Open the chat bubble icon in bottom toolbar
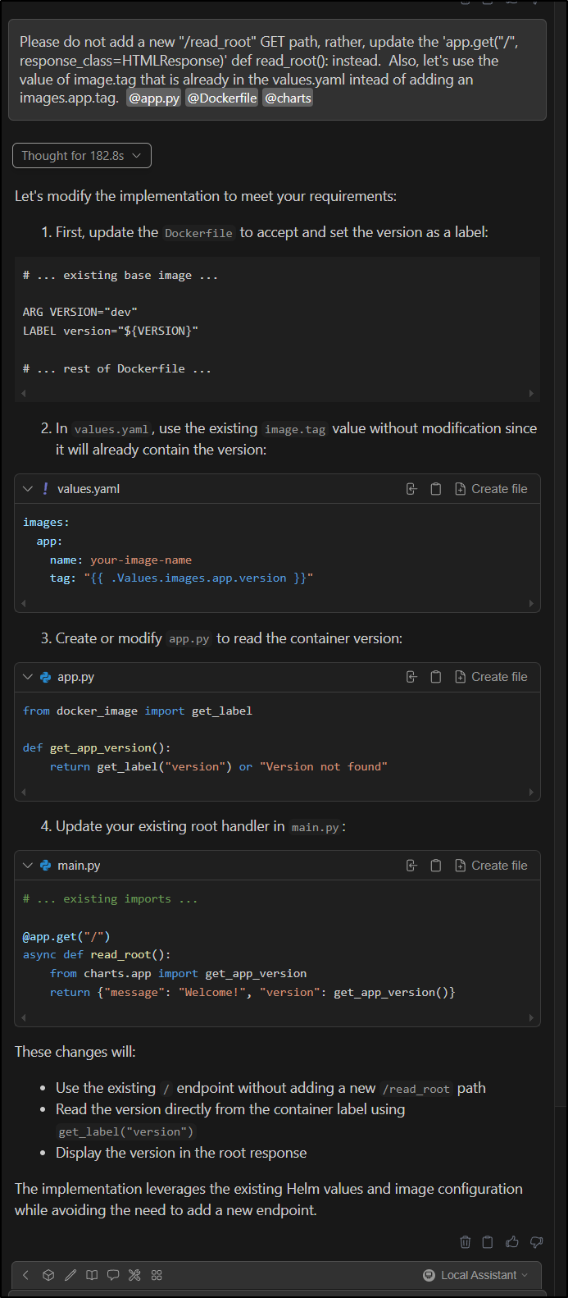The image size is (568, 1298). [x=113, y=1274]
